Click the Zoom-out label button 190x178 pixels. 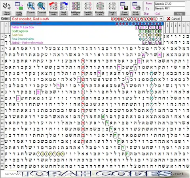[42, 13]
